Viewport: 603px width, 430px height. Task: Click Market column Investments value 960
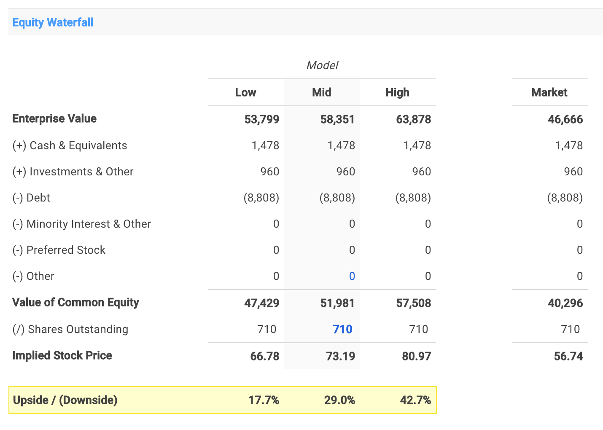click(x=573, y=172)
